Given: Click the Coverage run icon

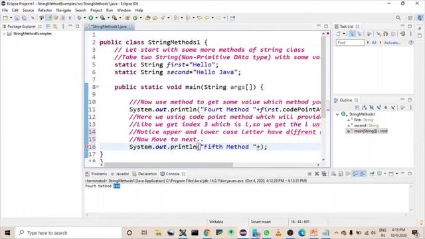Looking at the screenshot, I should pyautogui.click(x=102, y=18).
